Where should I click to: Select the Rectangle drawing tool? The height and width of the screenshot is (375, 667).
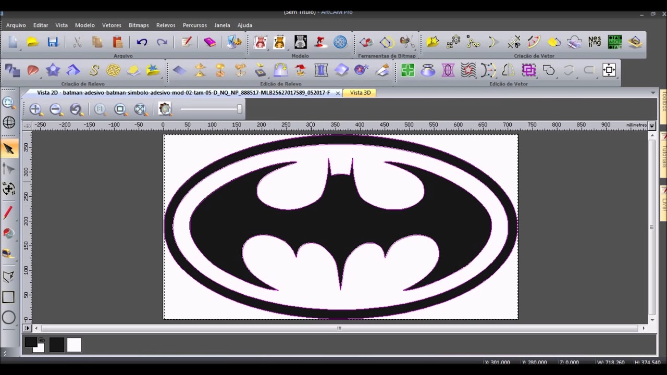point(9,297)
